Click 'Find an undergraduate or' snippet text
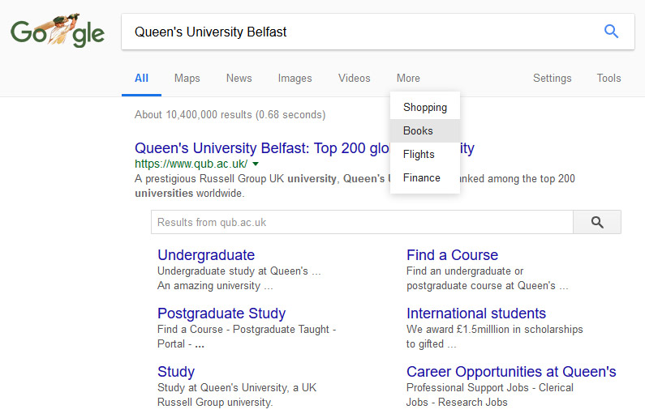This screenshot has width=645, height=418. [x=465, y=271]
